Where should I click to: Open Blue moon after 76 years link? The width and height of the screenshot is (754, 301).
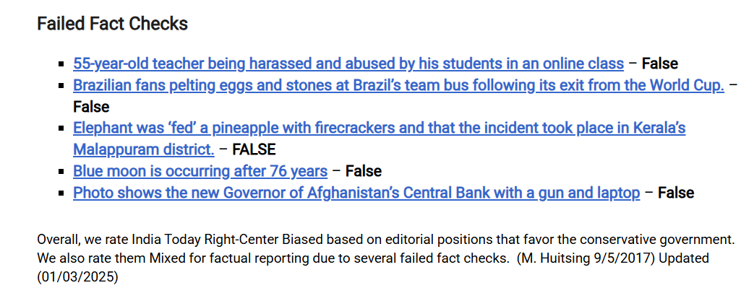point(200,171)
